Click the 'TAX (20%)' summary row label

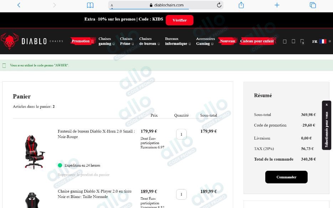264,149
